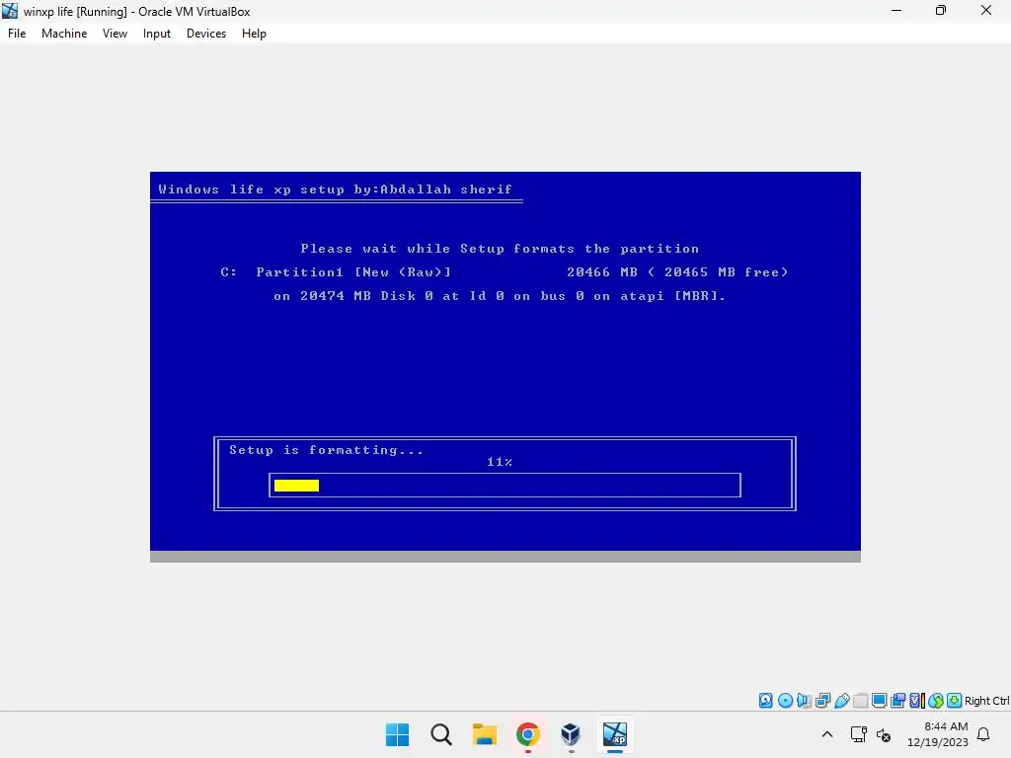Image resolution: width=1011 pixels, height=758 pixels.
Task: Open File Explorer from the taskbar
Action: point(484,734)
